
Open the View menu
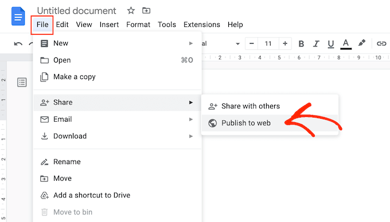(x=84, y=25)
